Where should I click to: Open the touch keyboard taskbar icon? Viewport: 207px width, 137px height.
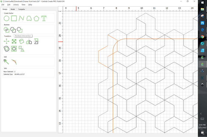tap(202, 119)
